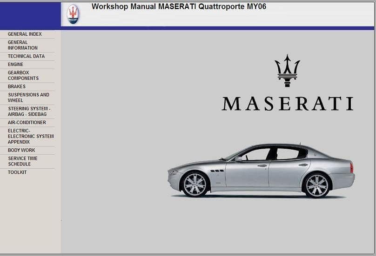
Task: Open the General Index section
Action: (x=25, y=34)
